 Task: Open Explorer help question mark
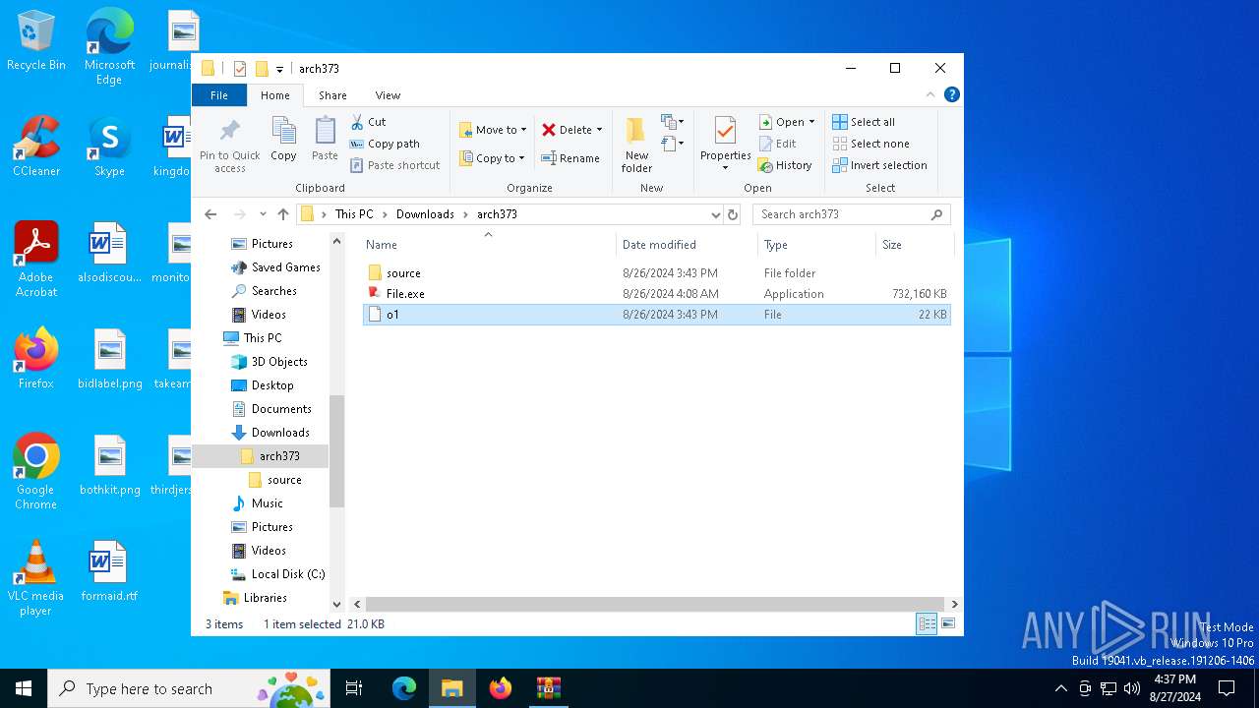951,95
